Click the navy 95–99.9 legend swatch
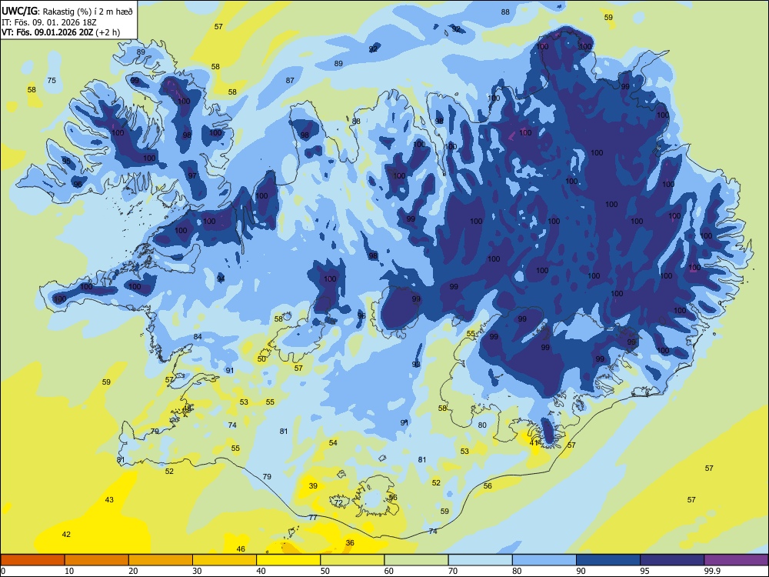769x577 pixels. pos(672,560)
